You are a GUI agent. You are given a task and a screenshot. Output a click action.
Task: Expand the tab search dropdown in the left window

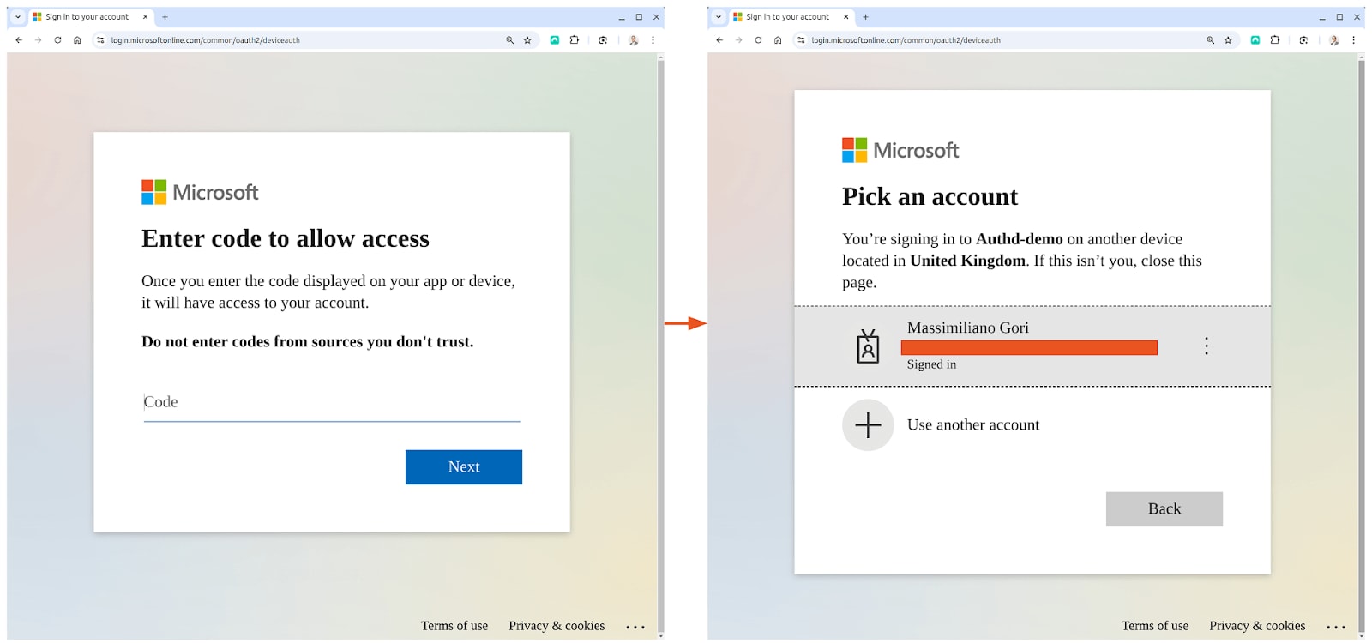(x=17, y=17)
